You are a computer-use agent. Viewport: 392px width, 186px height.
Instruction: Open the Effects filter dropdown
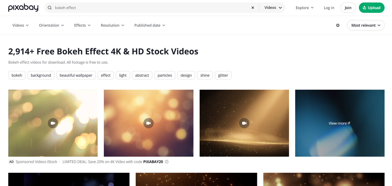[x=82, y=25]
